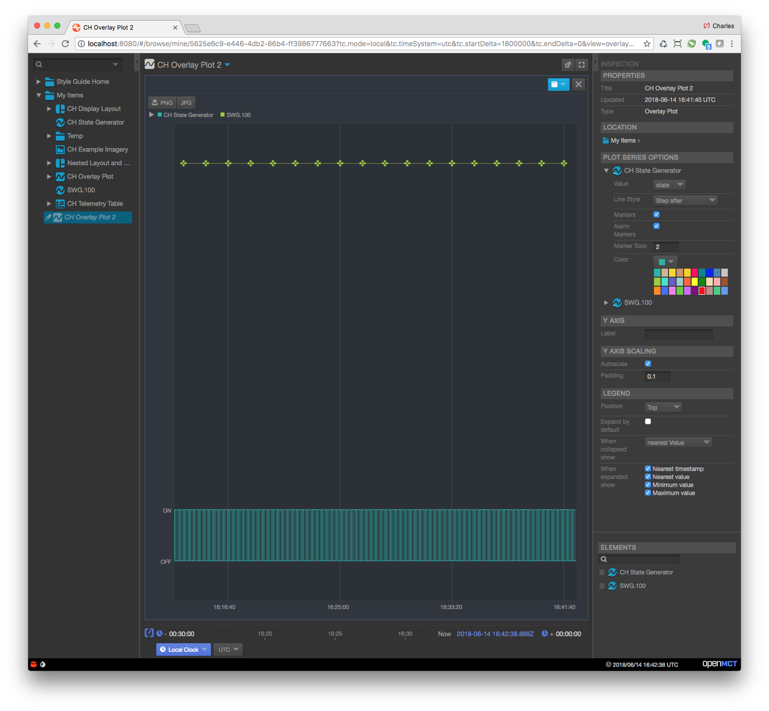
Task: Click the open-in-new-window icon near the title
Action: click(567, 64)
